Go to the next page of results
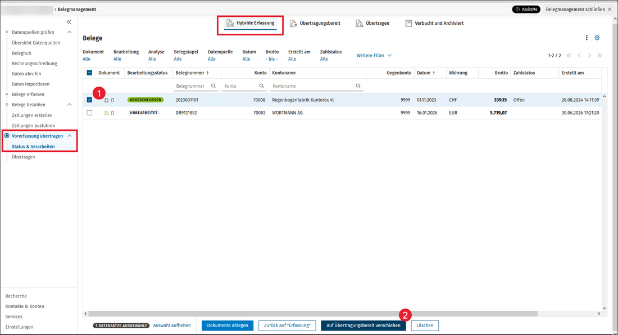Image resolution: width=618 pixels, height=335 pixels. 589,56
